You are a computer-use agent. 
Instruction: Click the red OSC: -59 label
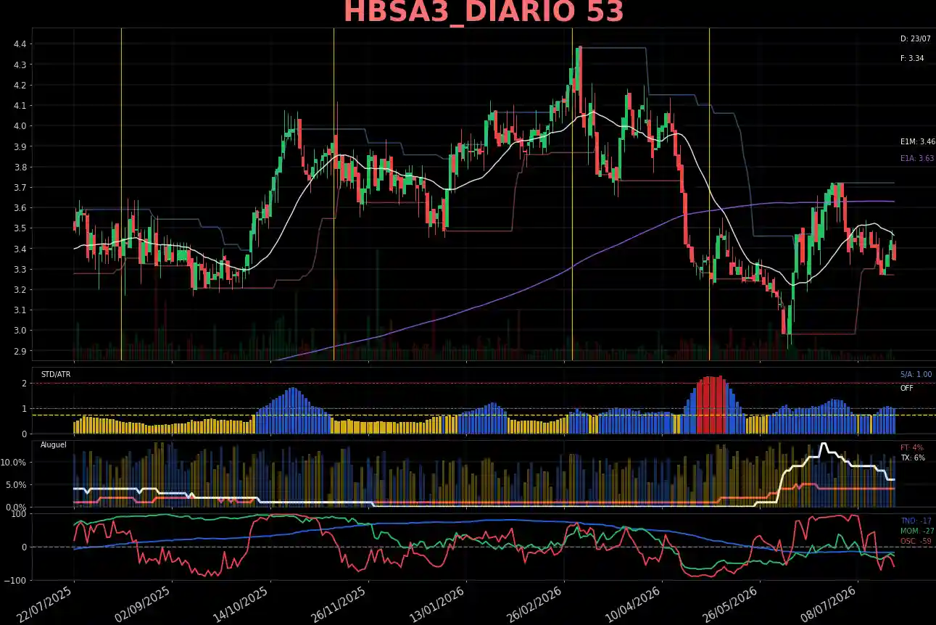pyautogui.click(x=916, y=542)
